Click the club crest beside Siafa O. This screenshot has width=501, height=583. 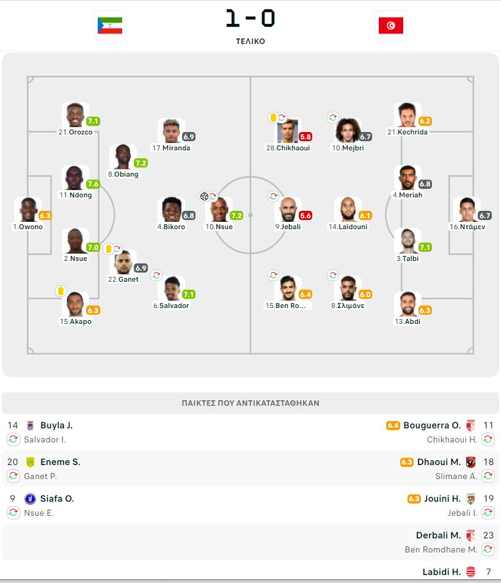point(30,499)
